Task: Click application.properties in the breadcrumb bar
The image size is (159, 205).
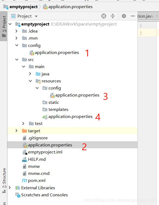Action: coord(70,7)
